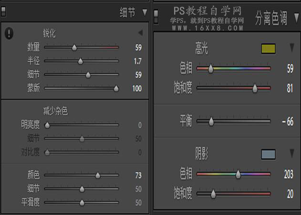
Task: Click the 半径 value field showing 1.7
Action: pyautogui.click(x=137, y=61)
